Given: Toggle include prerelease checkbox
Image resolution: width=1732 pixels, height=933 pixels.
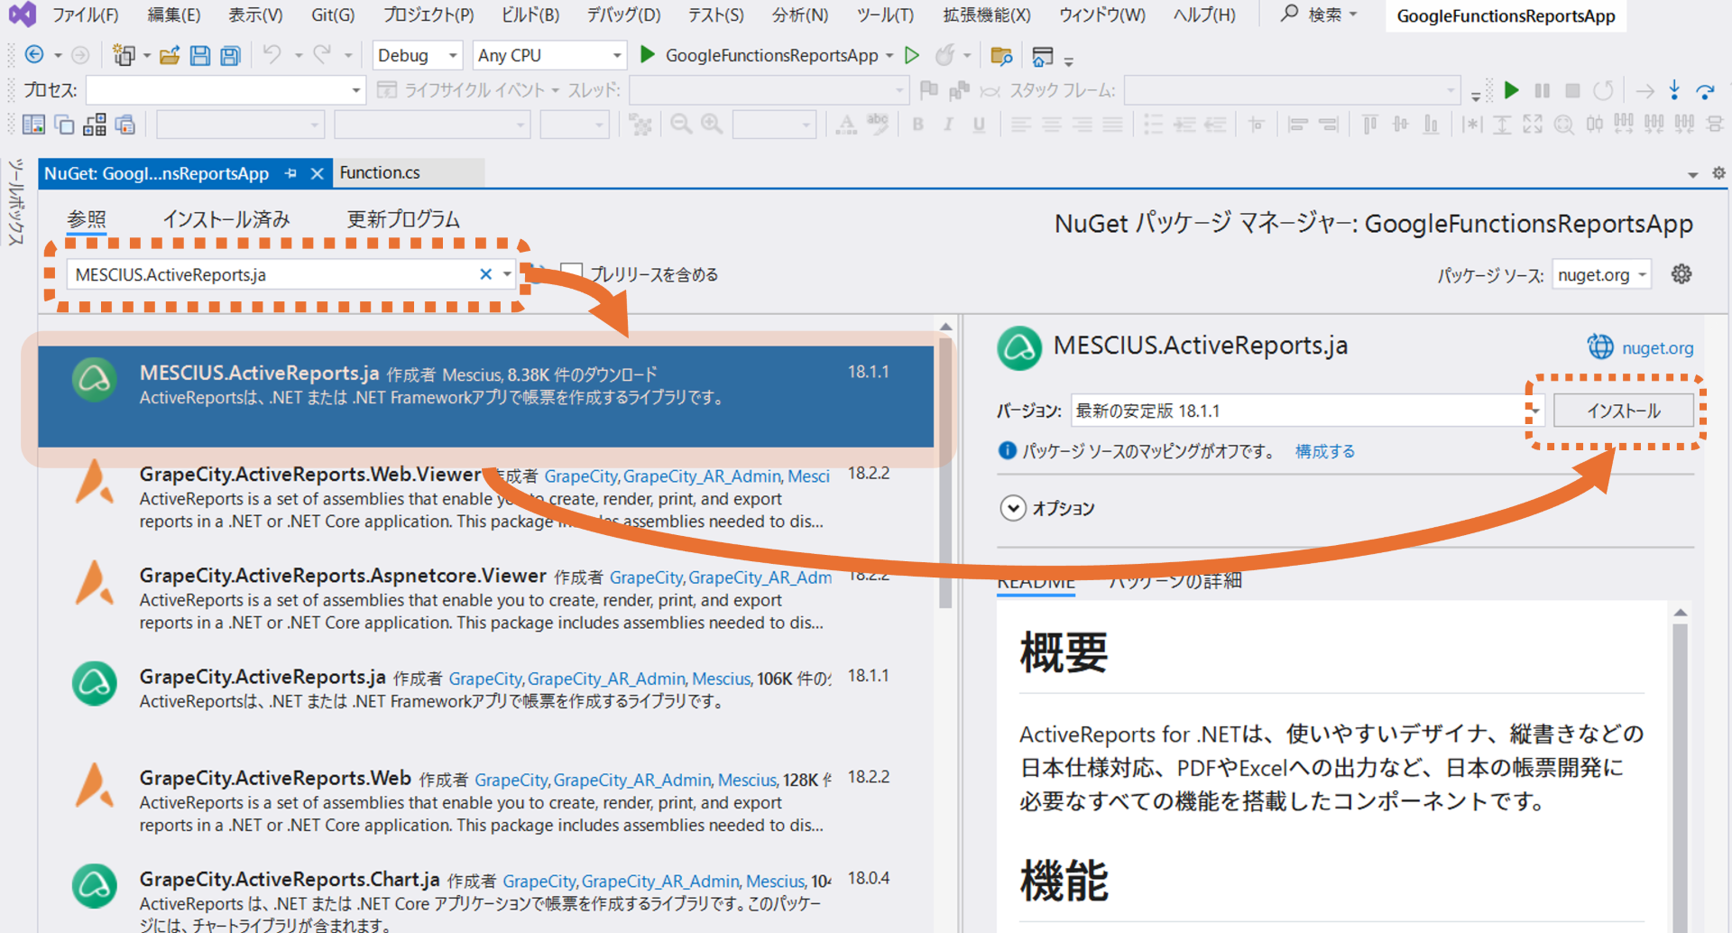Looking at the screenshot, I should pyautogui.click(x=571, y=273).
